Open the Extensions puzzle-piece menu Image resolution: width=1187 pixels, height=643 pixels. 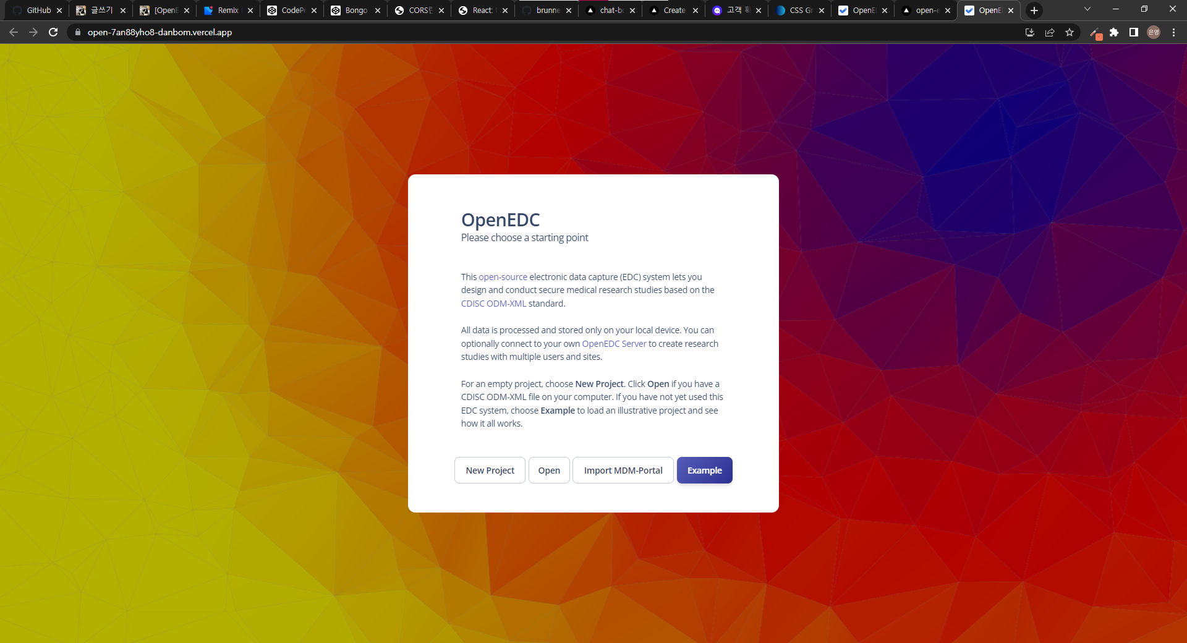[1114, 32]
